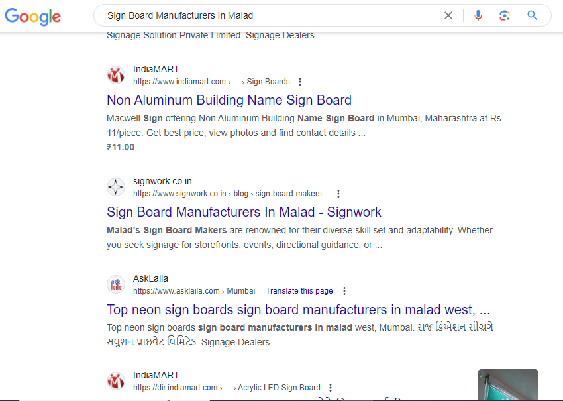Clear the search box text

click(x=448, y=15)
